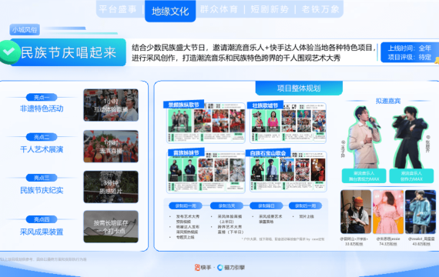
Task: Switch to the 平台盛事 tab
Action: coord(118,9)
